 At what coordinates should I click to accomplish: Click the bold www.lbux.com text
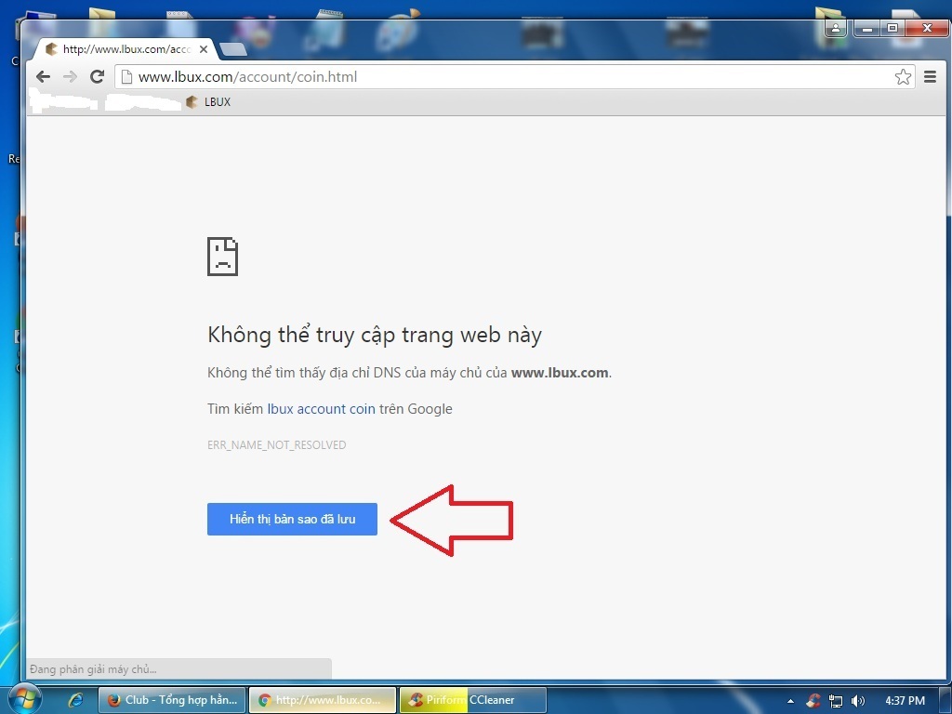tap(560, 373)
